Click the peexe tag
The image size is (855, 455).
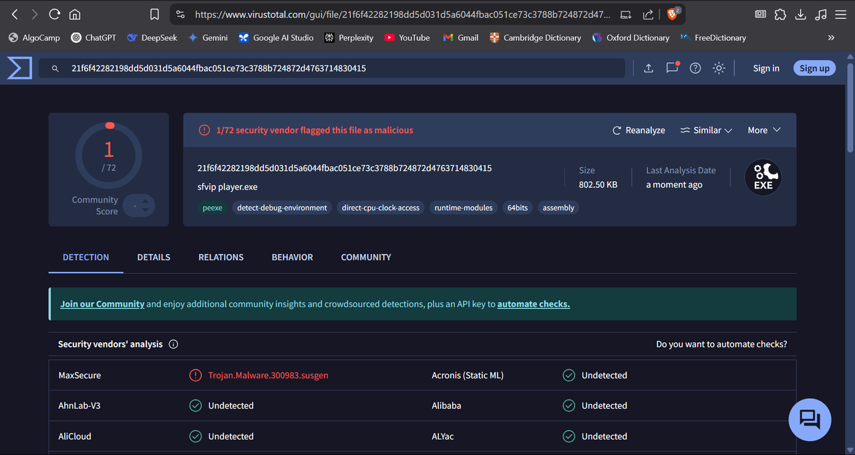[x=212, y=208]
